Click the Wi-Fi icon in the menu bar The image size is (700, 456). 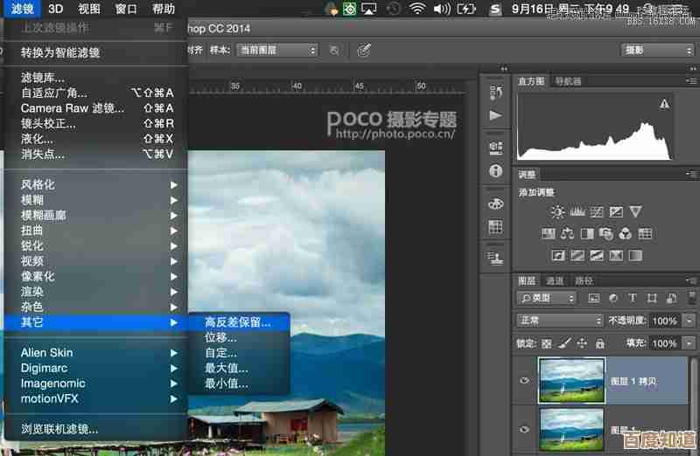417,9
